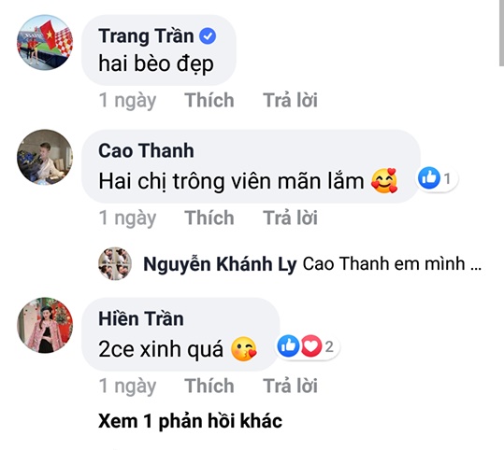This screenshot has width=504, height=450.
Task: Click Trả lời under Cao Thanh's comment
Action: (290, 218)
